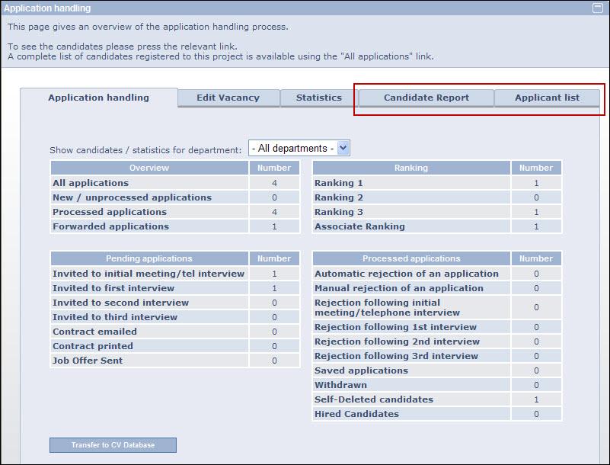Open Rejection following initial meeting/telephone interview
610x465 pixels.
click(387, 308)
